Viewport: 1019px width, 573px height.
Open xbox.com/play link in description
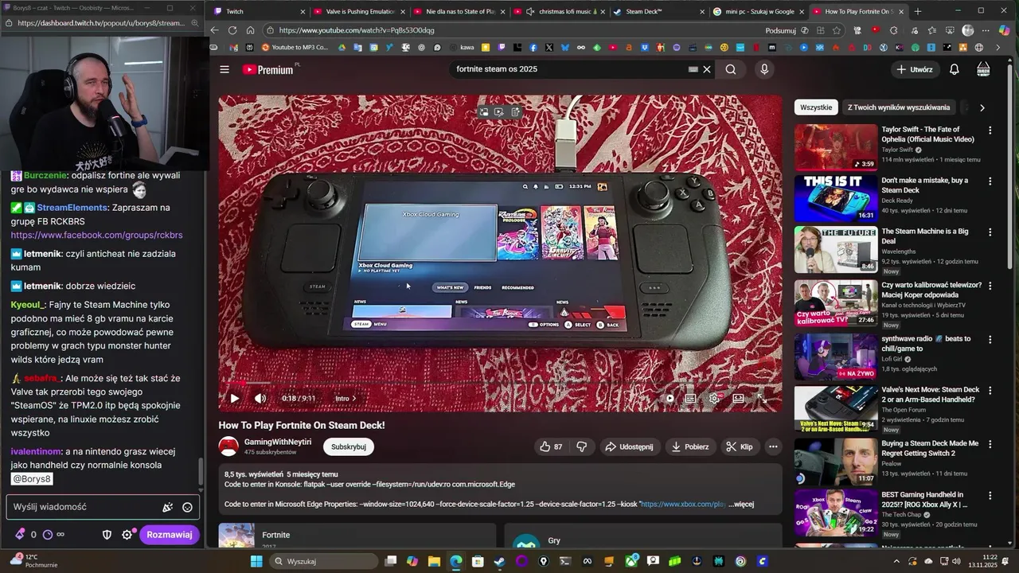(683, 504)
